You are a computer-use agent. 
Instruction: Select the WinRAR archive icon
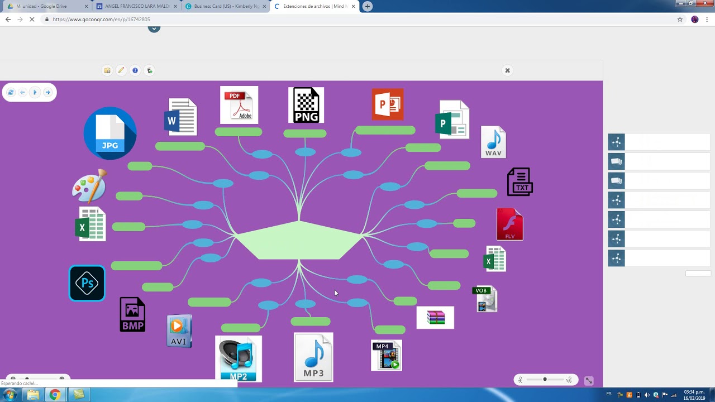point(435,318)
